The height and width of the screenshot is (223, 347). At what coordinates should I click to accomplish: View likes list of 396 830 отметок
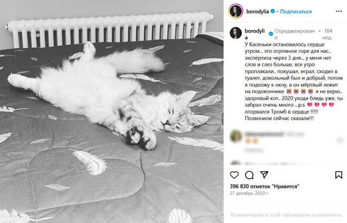pos(264,187)
